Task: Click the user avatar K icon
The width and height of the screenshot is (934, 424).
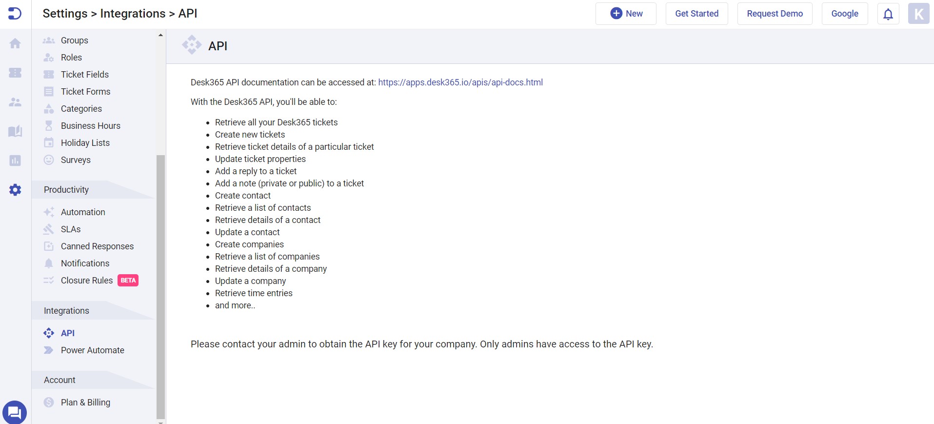Action: coord(918,14)
